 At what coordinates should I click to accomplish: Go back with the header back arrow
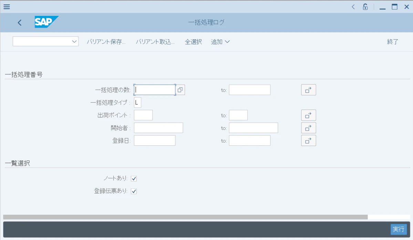(x=20, y=23)
